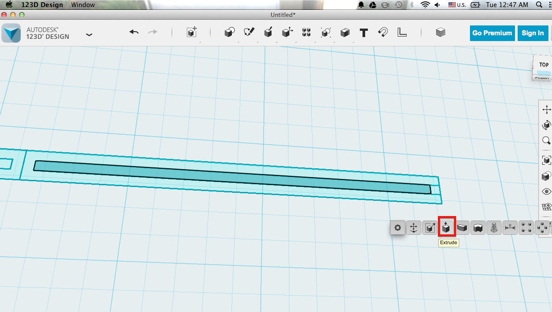The height and width of the screenshot is (312, 552).
Task: Click the Scale context tool
Action: (430, 228)
